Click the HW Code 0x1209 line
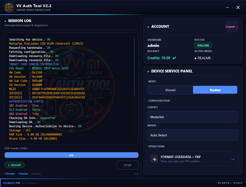246x187 pixels. tap(26, 72)
